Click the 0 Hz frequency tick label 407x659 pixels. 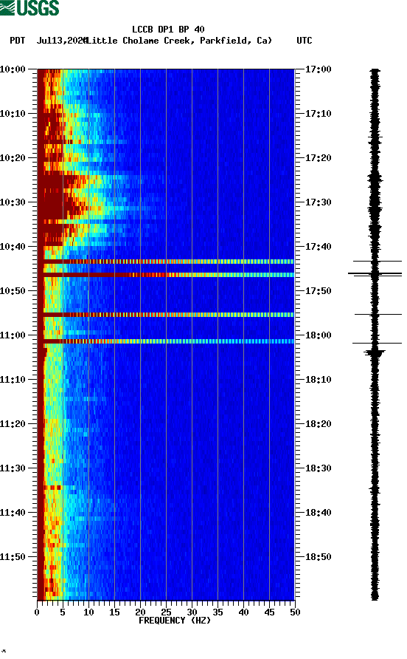pyautogui.click(x=37, y=612)
